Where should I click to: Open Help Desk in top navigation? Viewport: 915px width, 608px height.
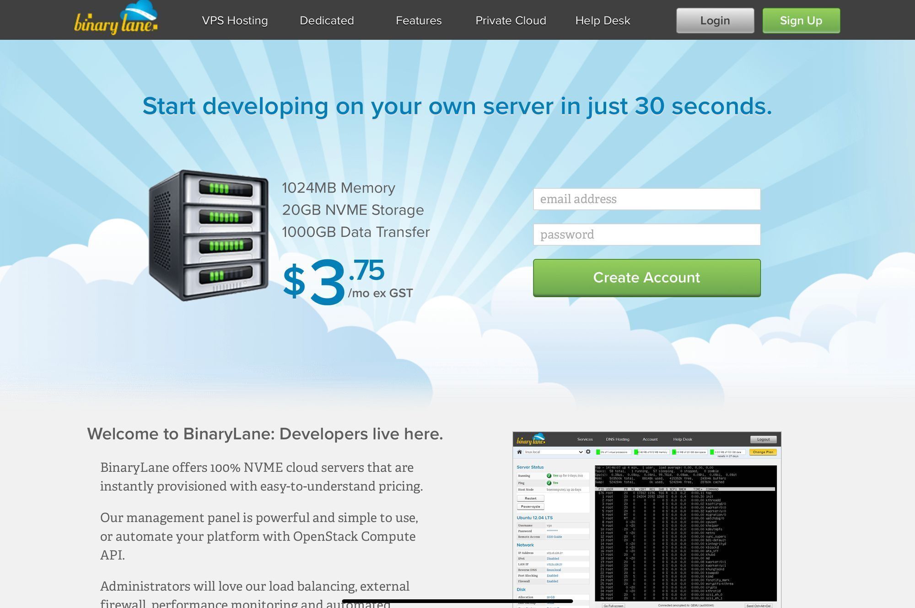[603, 21]
